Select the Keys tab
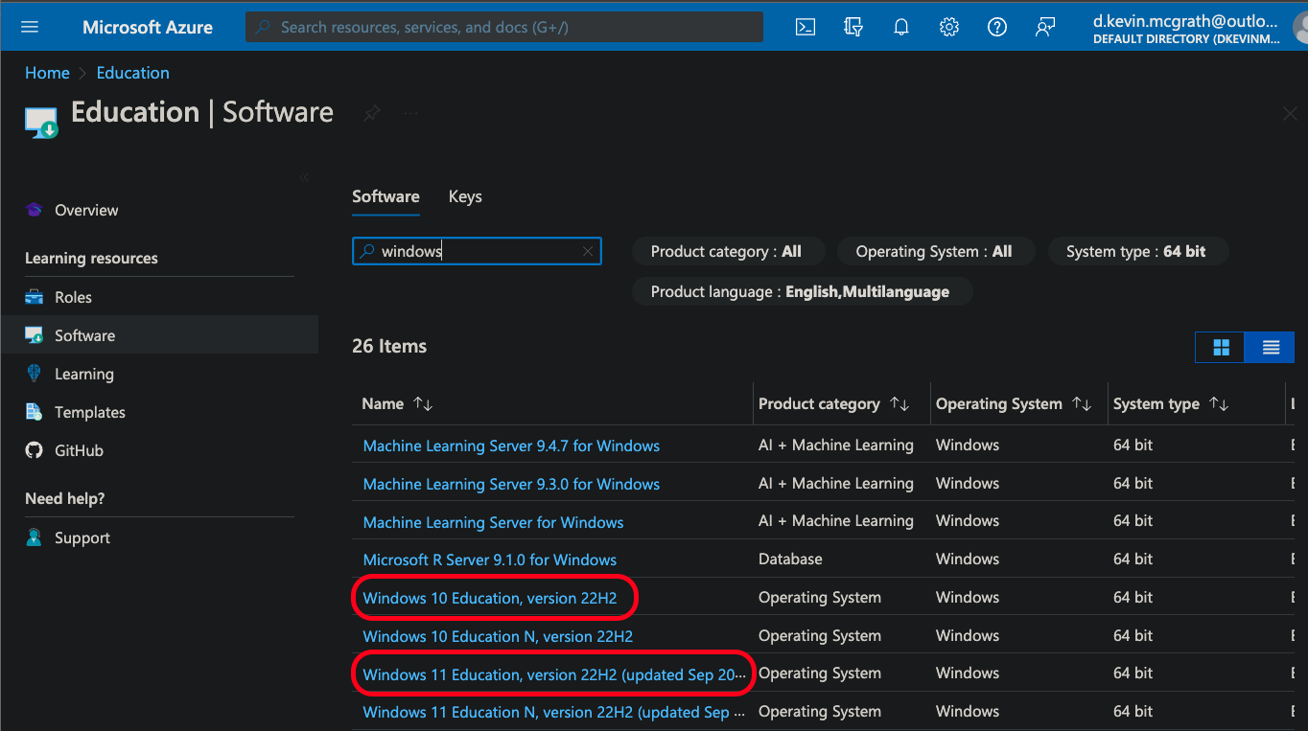Image resolution: width=1308 pixels, height=731 pixels. (x=465, y=196)
